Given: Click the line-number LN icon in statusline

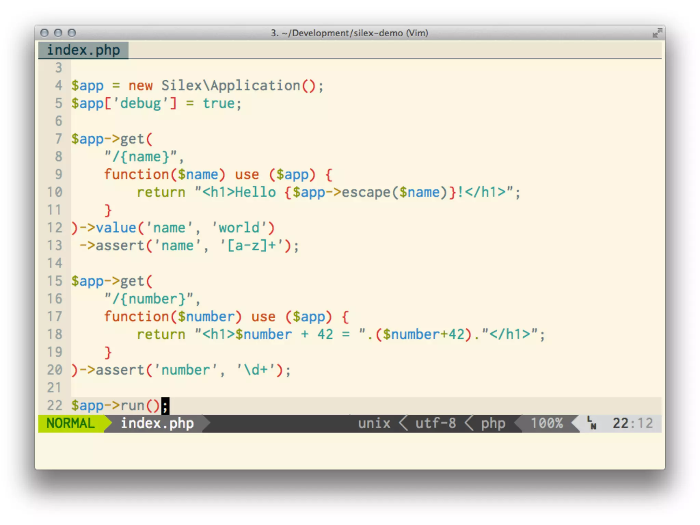Looking at the screenshot, I should pos(592,423).
